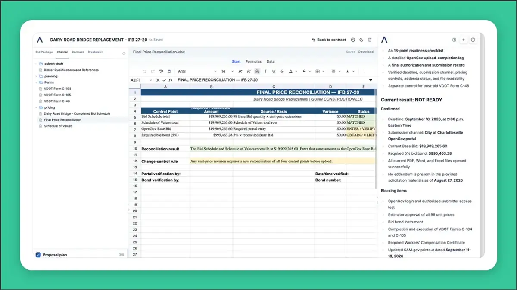517x290 pixels.
Task: Click the clear formatting eraser icon
Action: click(x=169, y=71)
